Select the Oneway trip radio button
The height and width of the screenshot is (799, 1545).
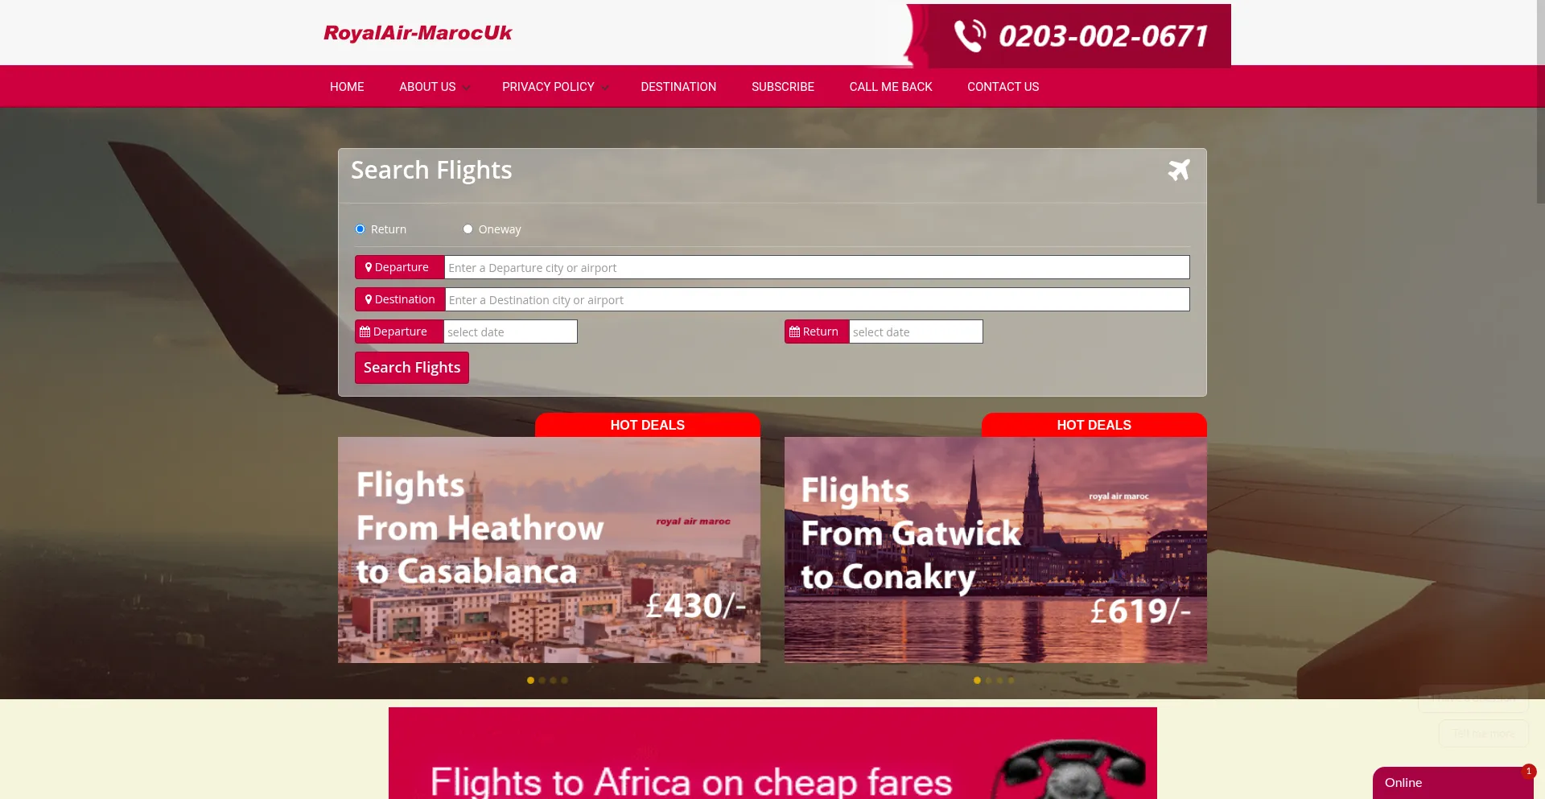468,229
